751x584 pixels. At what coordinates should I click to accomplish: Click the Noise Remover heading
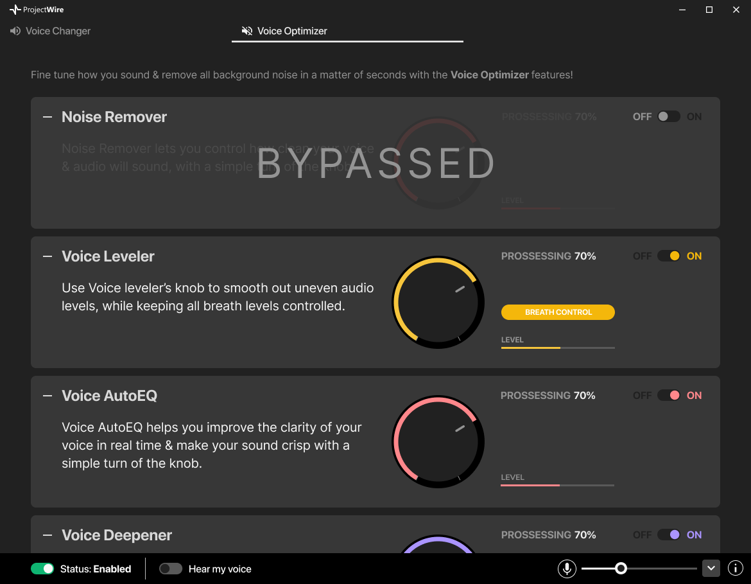pyautogui.click(x=114, y=117)
